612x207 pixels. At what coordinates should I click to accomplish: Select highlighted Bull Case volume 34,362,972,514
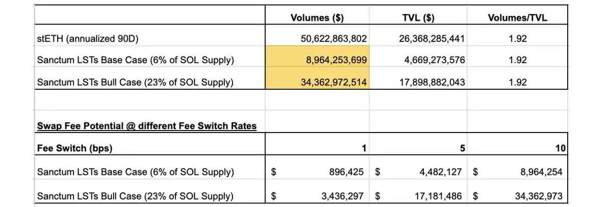[x=331, y=82]
